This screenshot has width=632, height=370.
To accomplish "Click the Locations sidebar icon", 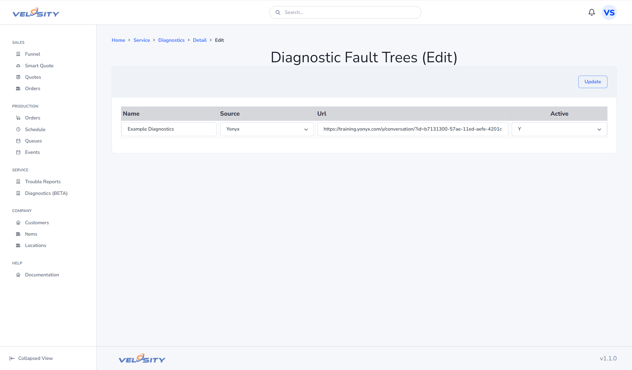I will click(x=18, y=245).
